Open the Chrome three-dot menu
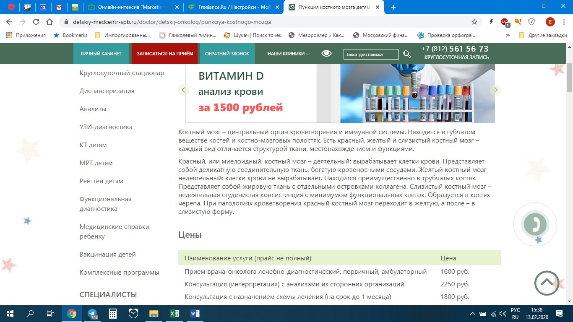This screenshot has width=573, height=322. (564, 22)
